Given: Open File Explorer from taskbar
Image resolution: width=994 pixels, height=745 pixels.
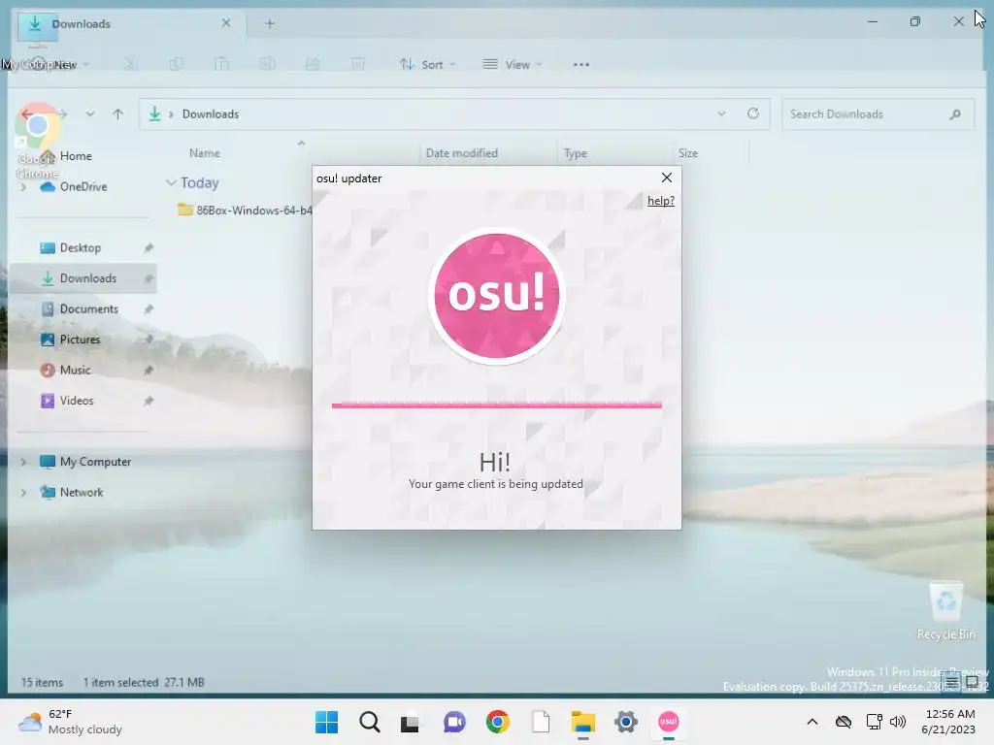Looking at the screenshot, I should pyautogui.click(x=582, y=722).
